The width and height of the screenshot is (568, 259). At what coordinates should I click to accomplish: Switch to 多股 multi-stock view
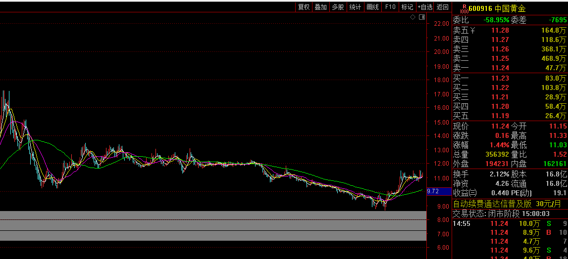click(x=338, y=7)
